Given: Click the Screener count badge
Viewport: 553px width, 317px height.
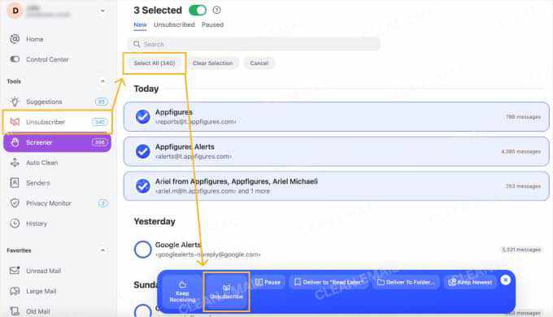Looking at the screenshot, I should pos(99,142).
